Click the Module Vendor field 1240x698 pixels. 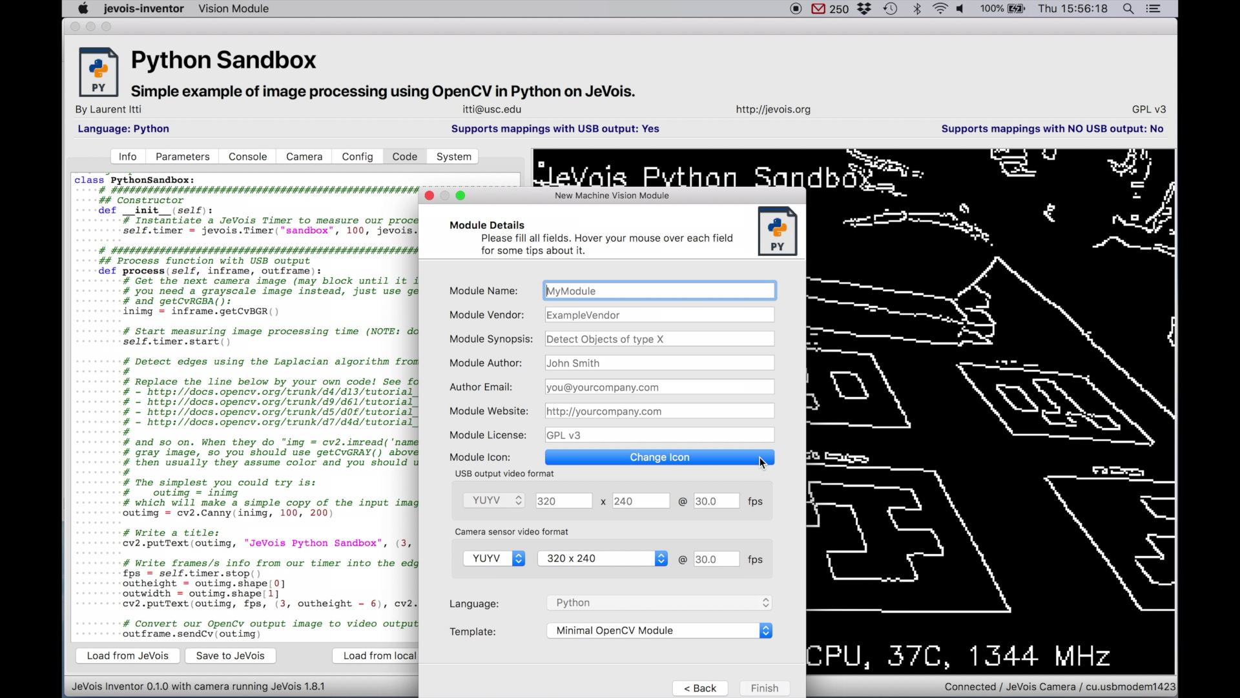[659, 315]
